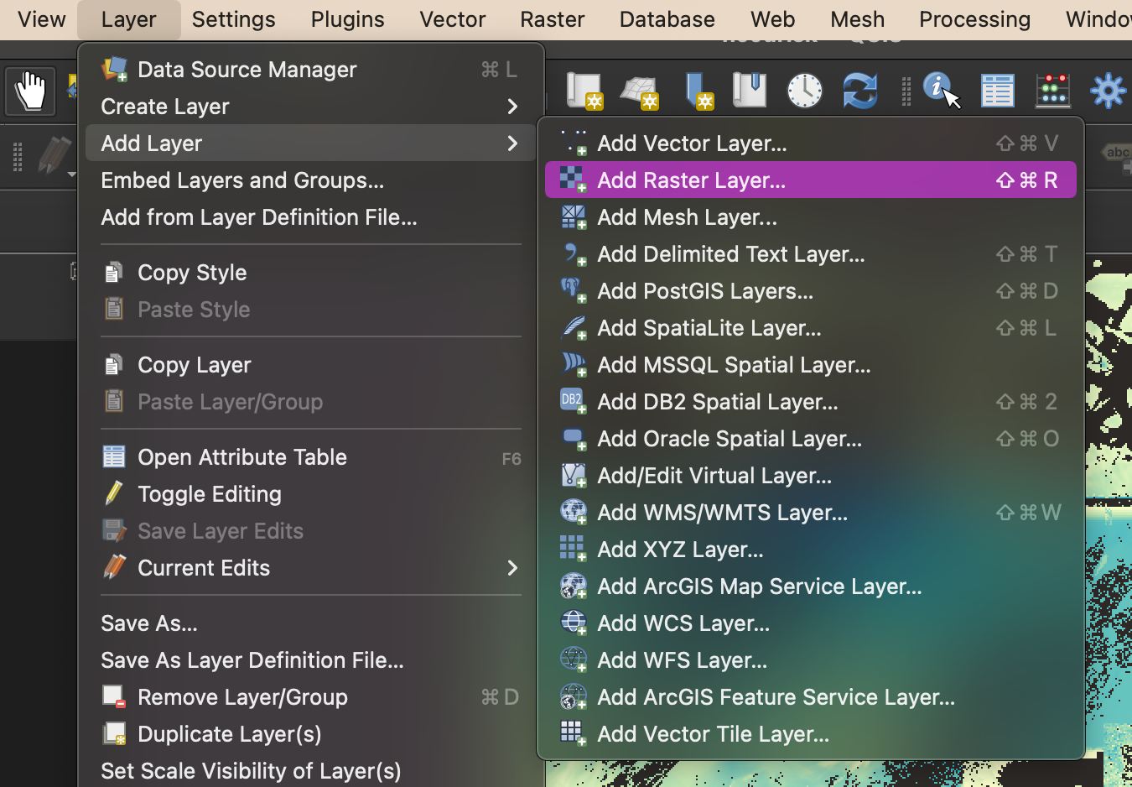Click Add ArcGIS Feature Service Layer…
The height and width of the screenshot is (787, 1132).
811,697
